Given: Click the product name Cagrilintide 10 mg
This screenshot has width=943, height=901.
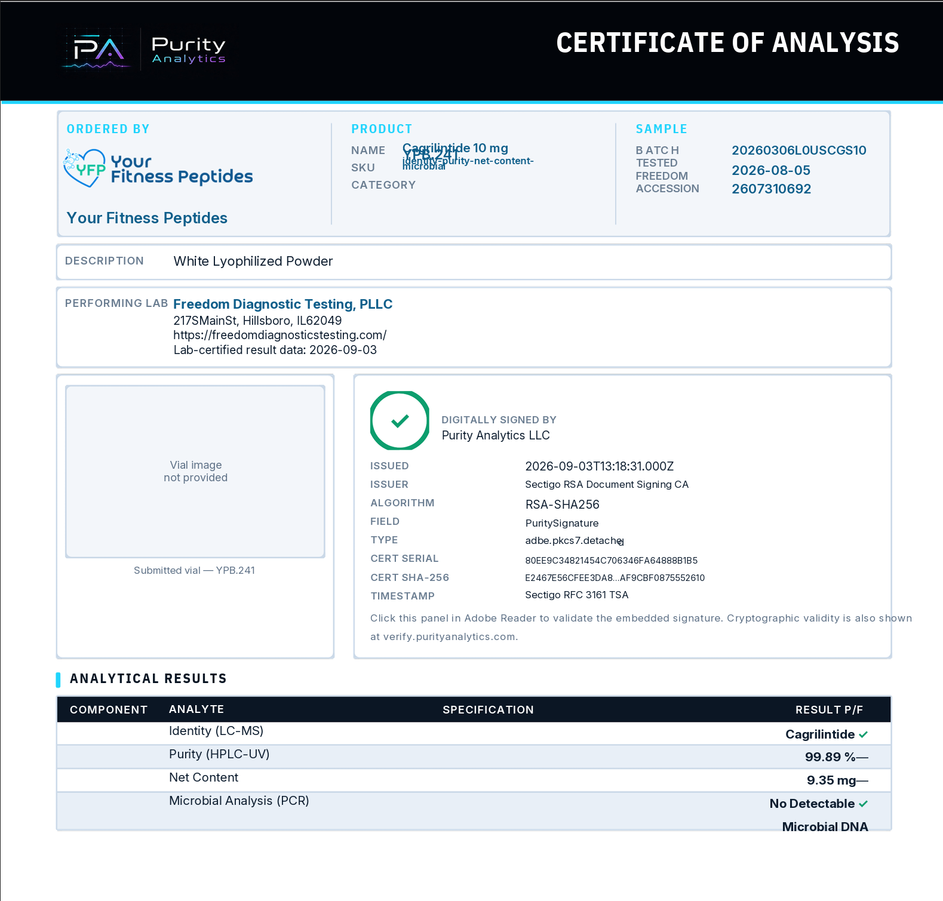Looking at the screenshot, I should (455, 147).
